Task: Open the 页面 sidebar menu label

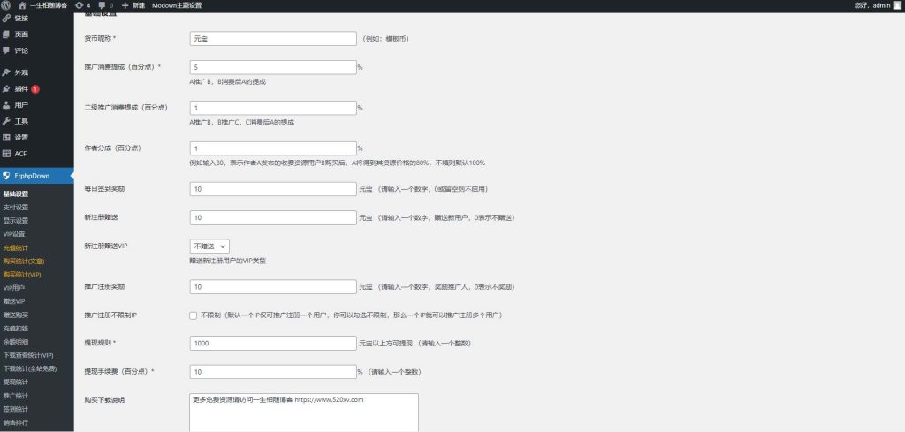Action: tap(21, 34)
